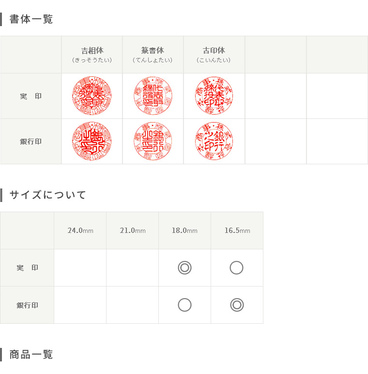Viewport: 368px width, 374px height.
Task: Select the 篆書体 銀行印 seal image
Action: coord(153,141)
